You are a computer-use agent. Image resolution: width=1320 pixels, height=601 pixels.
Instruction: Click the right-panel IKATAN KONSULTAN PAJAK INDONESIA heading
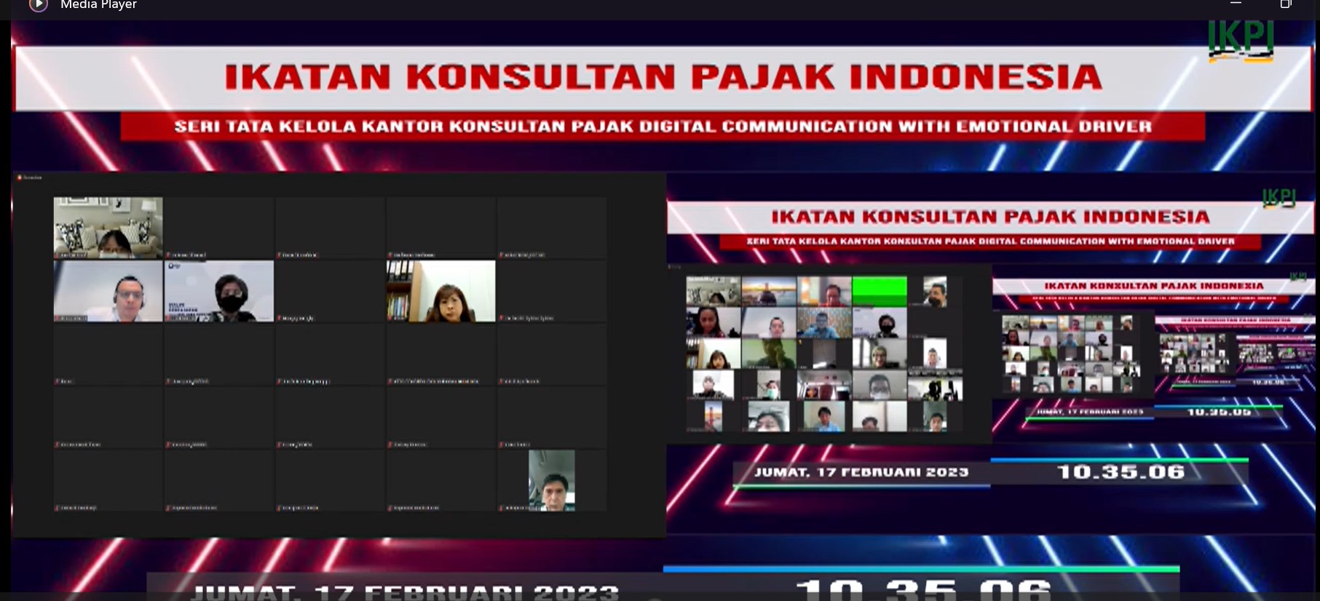pyautogui.click(x=990, y=217)
